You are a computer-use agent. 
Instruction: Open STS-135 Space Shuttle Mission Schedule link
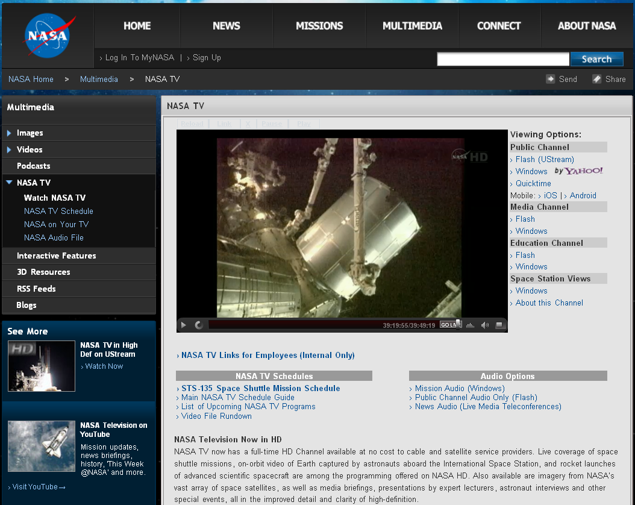pyautogui.click(x=260, y=389)
